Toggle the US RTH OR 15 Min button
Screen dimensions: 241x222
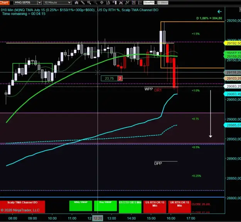[155, 207]
